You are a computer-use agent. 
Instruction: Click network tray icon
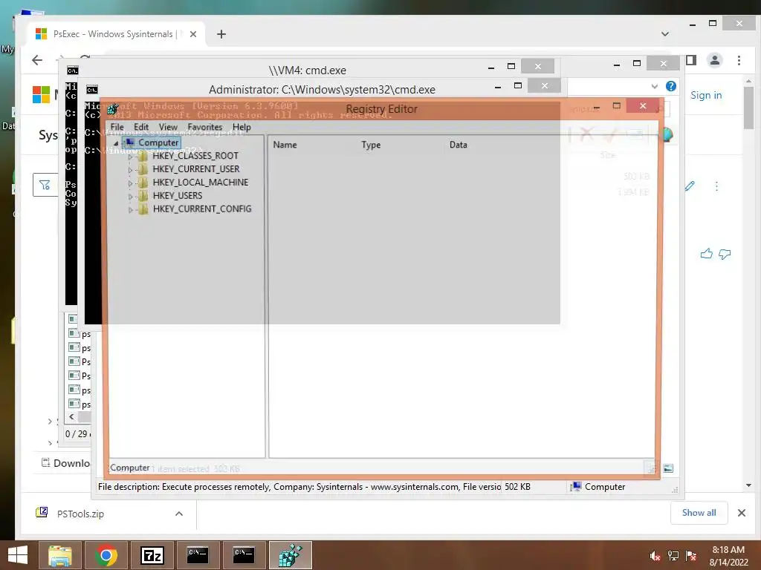tap(673, 556)
